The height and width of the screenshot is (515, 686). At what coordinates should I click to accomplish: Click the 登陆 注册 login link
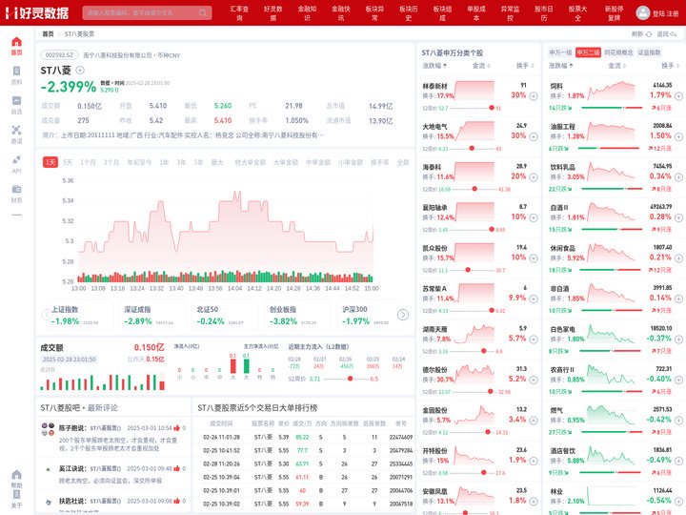pyautogui.click(x=665, y=13)
